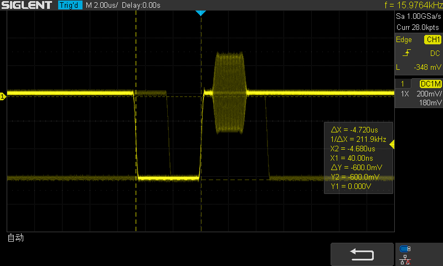The width and height of the screenshot is (443, 266).
Task: Click the 1X probe attenuation label
Action: coord(405,94)
